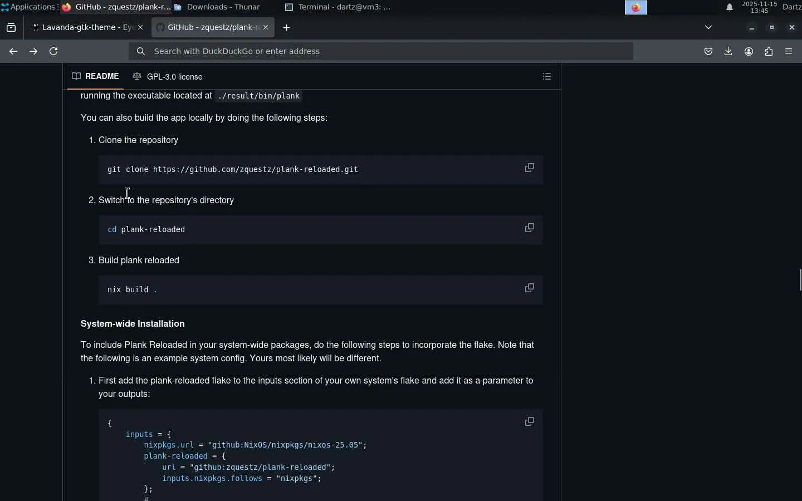Copy the cd plank-reloaded command
Screen dimensions: 802x501
530,228
